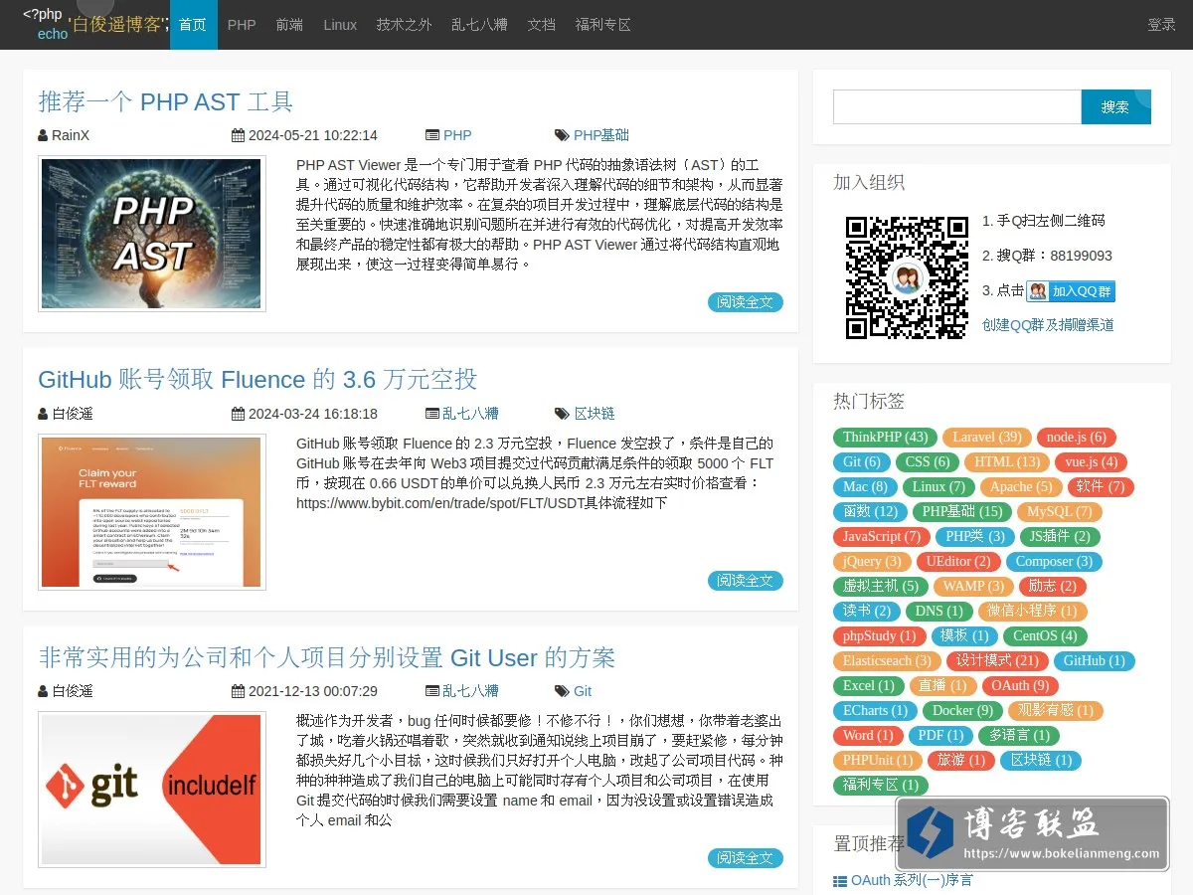Switch to the Linux nav item
The image size is (1193, 895).
click(x=340, y=25)
